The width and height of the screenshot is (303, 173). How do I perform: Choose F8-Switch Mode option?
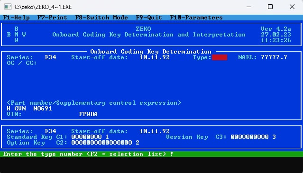coord(101,18)
